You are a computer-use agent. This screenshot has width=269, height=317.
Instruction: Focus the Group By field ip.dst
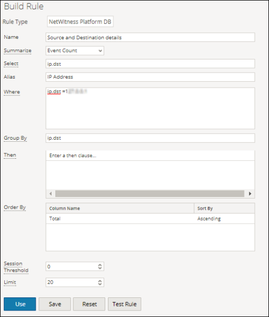click(x=150, y=138)
